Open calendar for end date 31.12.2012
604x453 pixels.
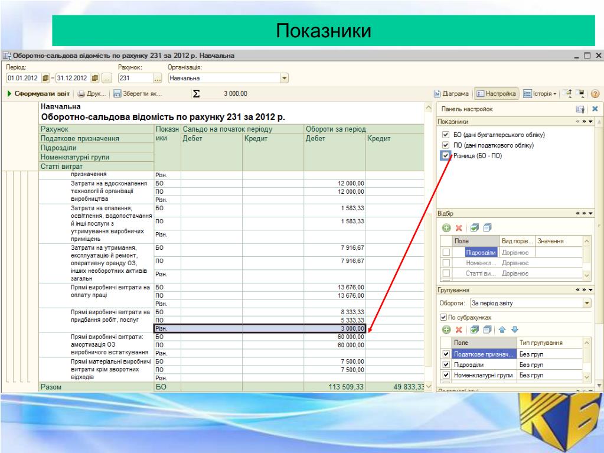[94, 78]
